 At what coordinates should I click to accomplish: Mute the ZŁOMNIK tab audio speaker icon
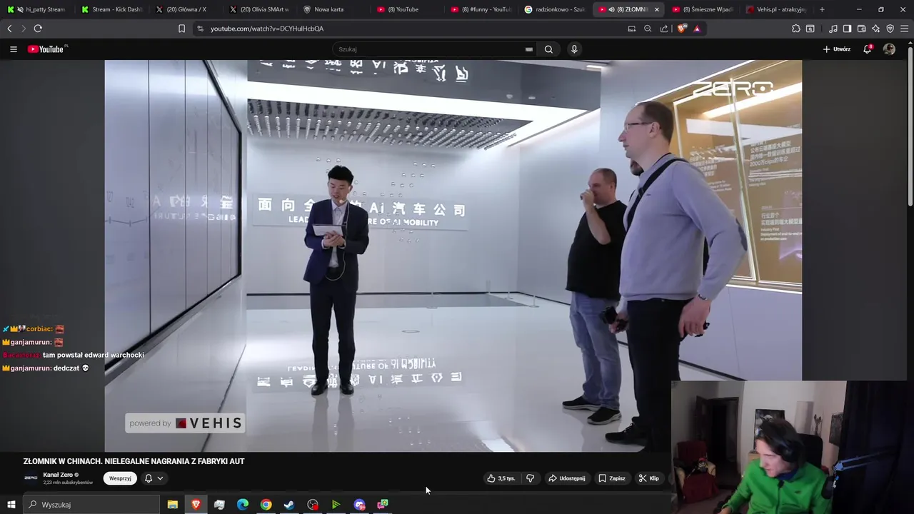click(612, 9)
